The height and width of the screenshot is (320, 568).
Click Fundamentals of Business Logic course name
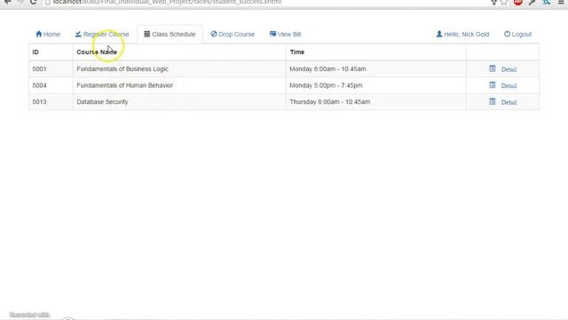tap(122, 68)
